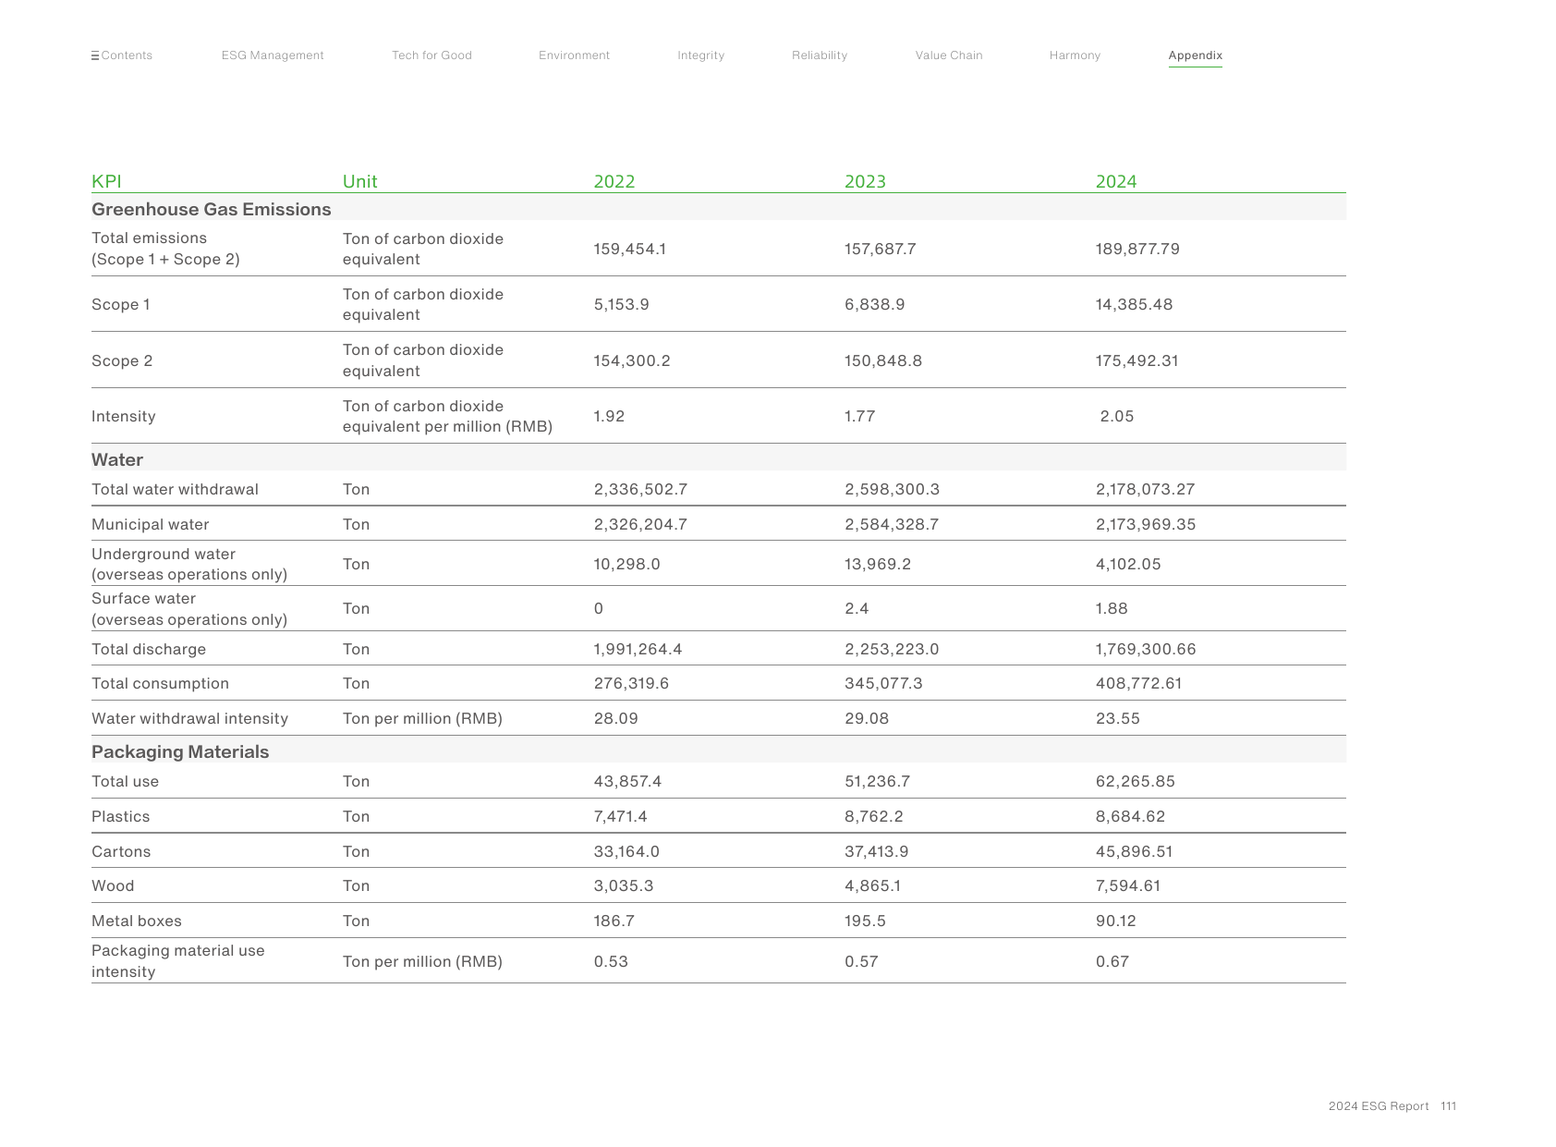
Task: Select the Water section heading
Action: pos(117,459)
